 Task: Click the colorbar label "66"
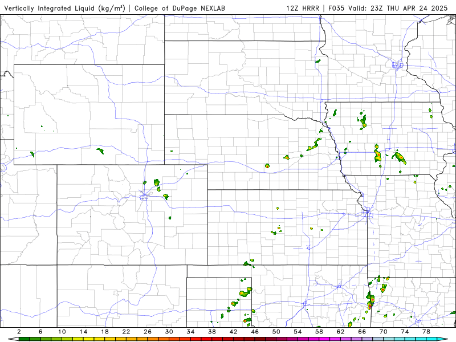pos(362,332)
